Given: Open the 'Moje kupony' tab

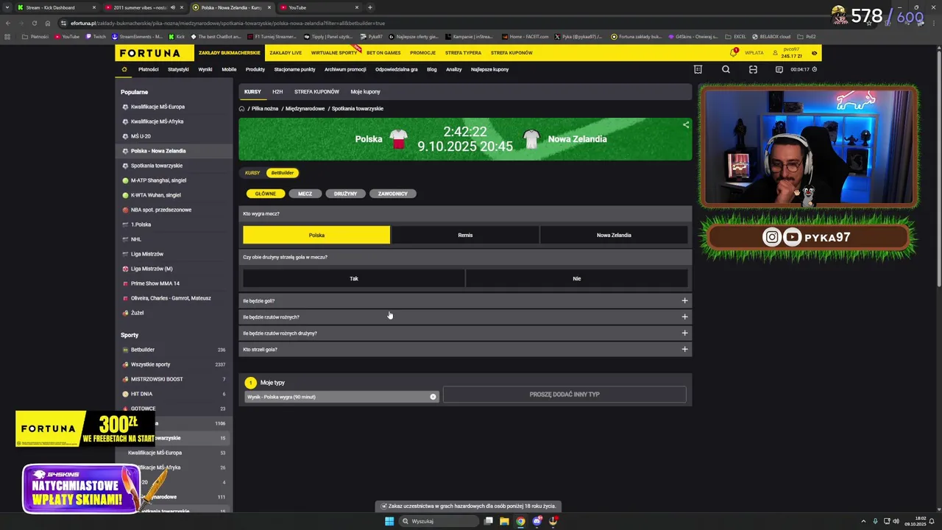Looking at the screenshot, I should (365, 91).
